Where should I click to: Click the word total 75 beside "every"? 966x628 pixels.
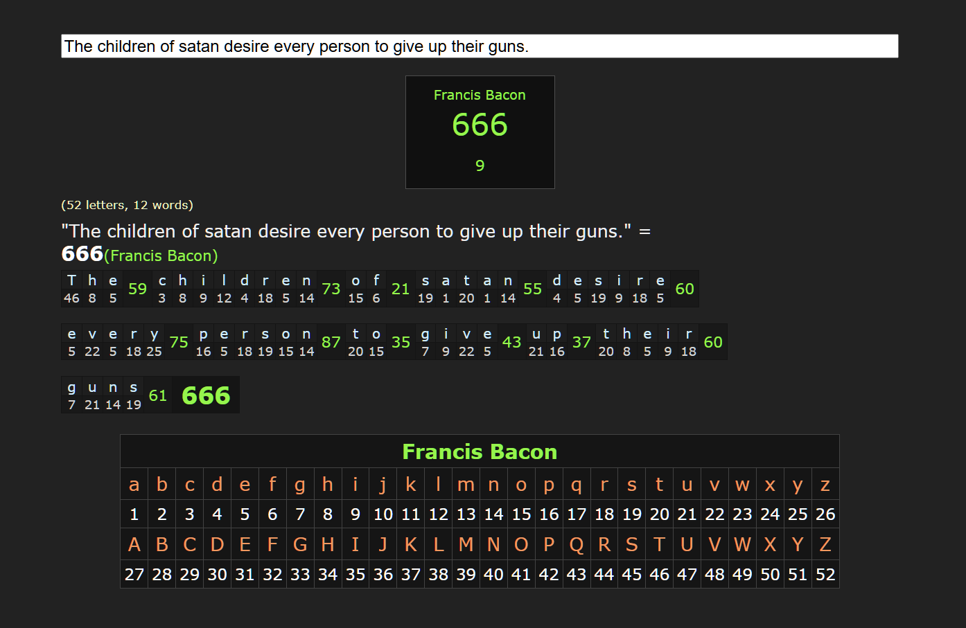(179, 342)
